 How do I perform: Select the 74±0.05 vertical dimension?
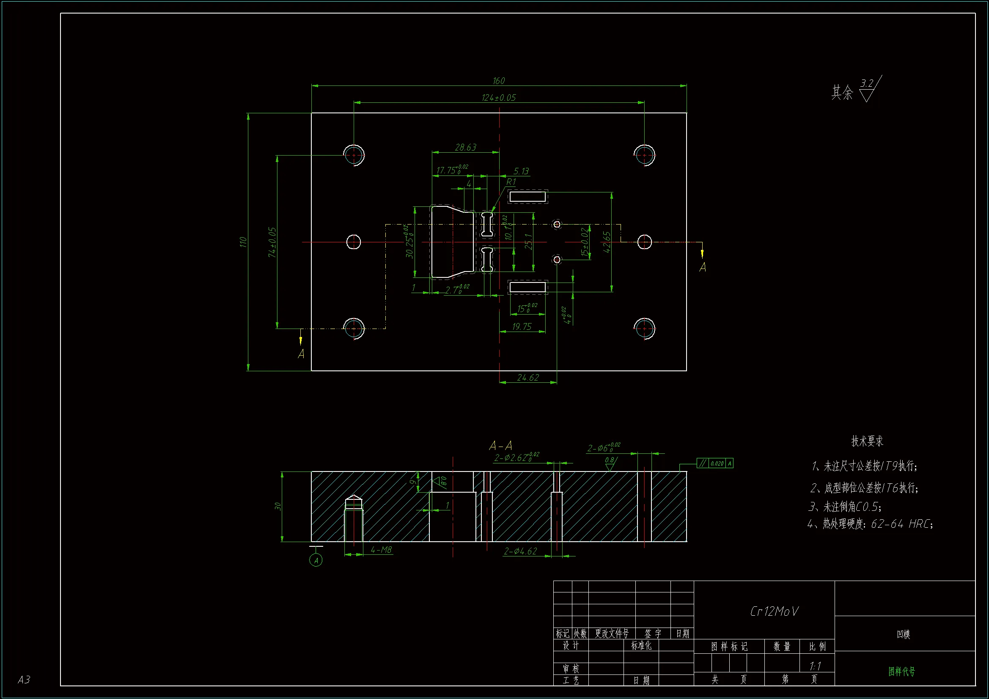click(x=272, y=242)
